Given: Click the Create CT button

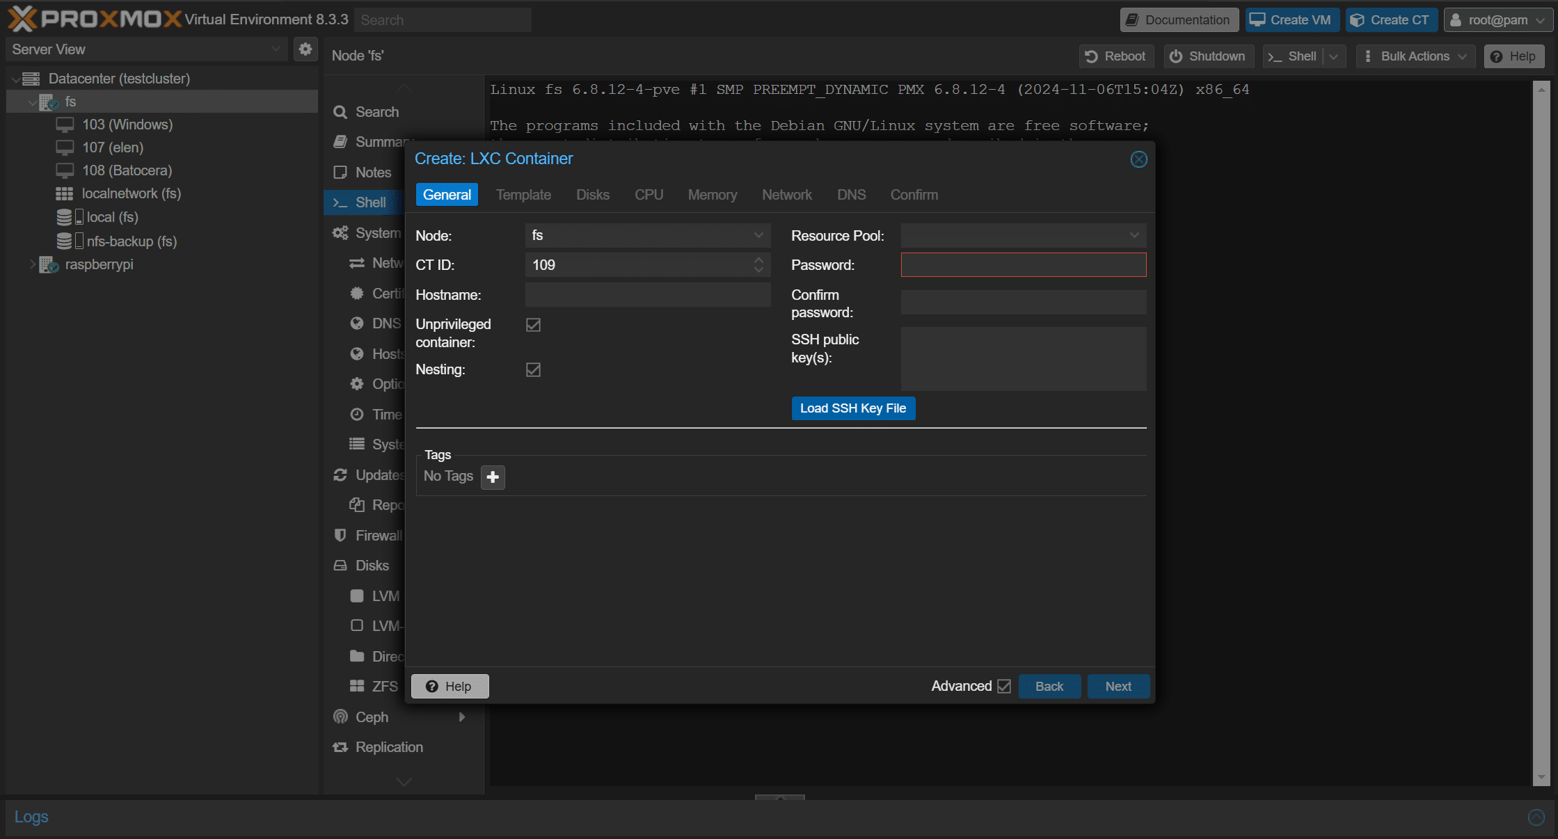Looking at the screenshot, I should 1391,20.
